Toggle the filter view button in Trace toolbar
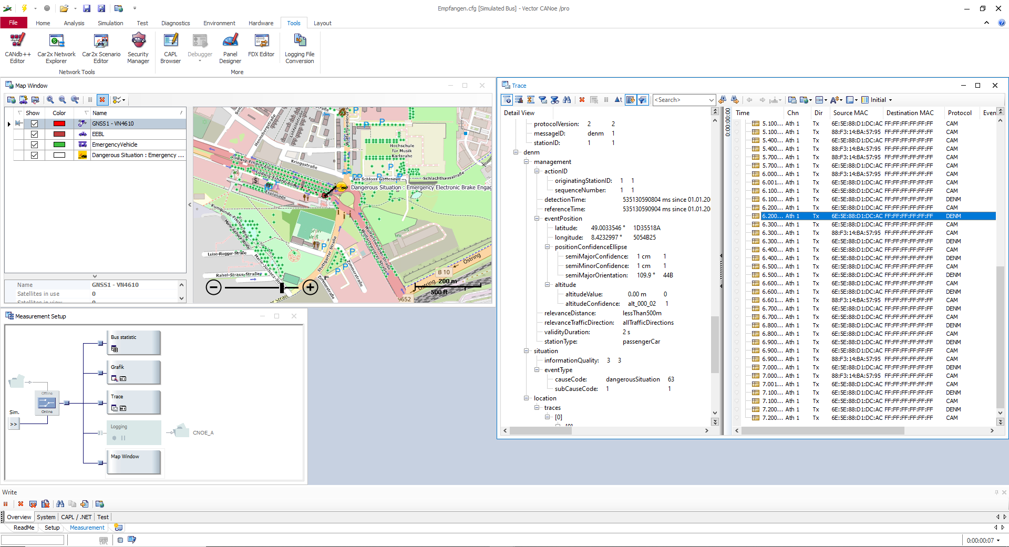The height and width of the screenshot is (547, 1009). coord(643,100)
